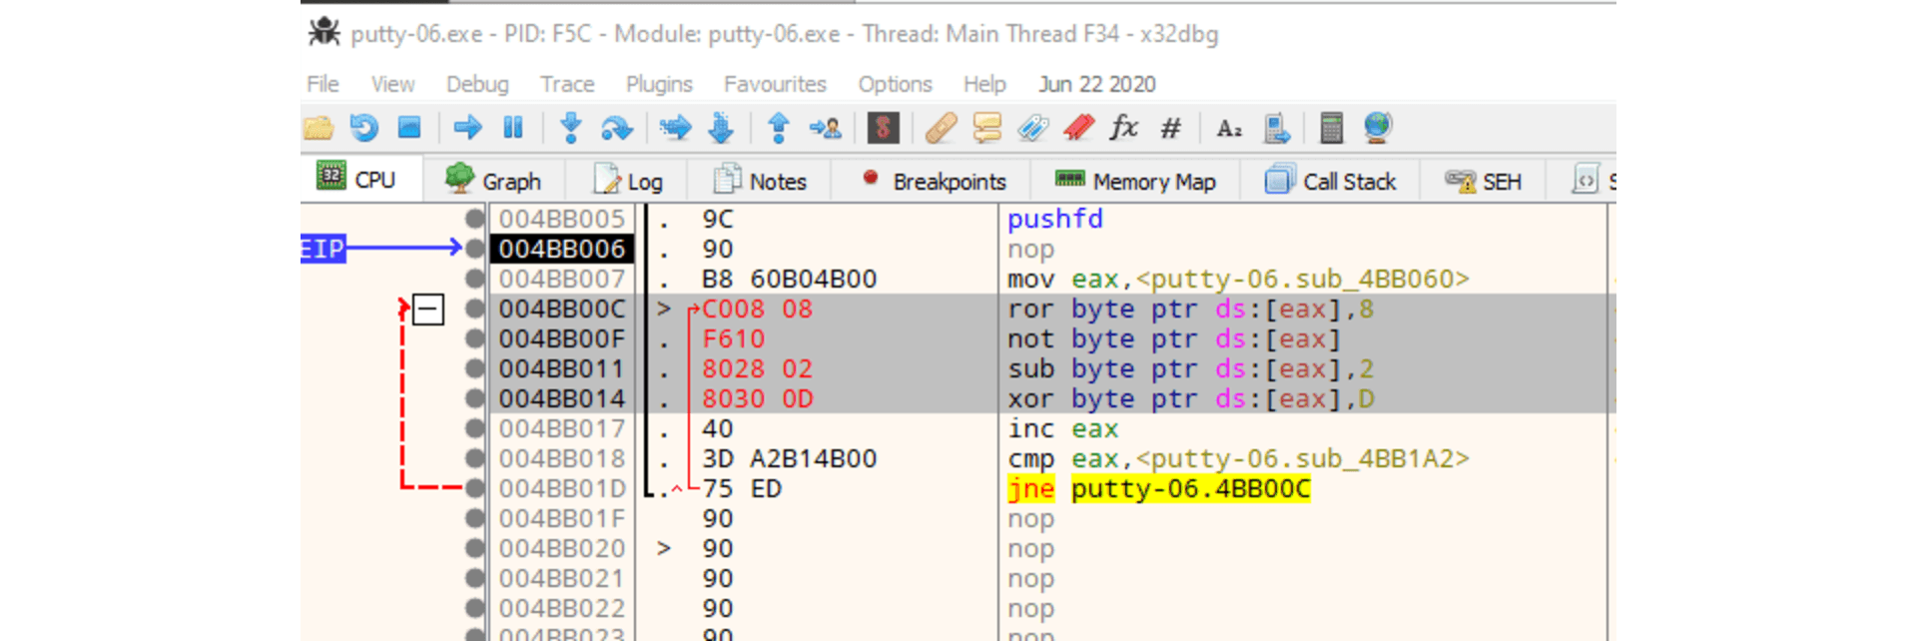
Task: Open Bookmarks with the red ribbon icon
Action: 1078,128
